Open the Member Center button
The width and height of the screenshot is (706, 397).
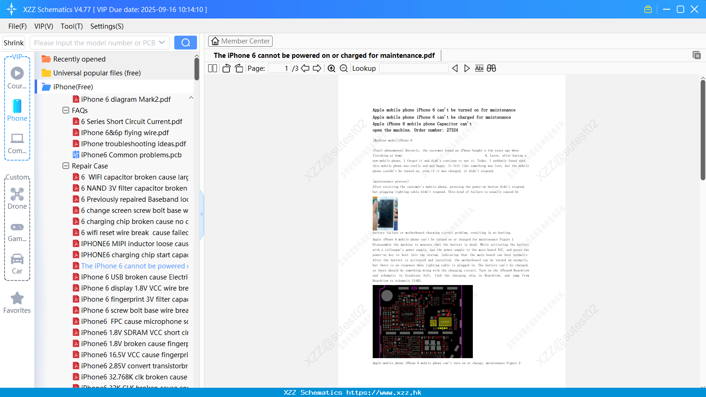240,41
